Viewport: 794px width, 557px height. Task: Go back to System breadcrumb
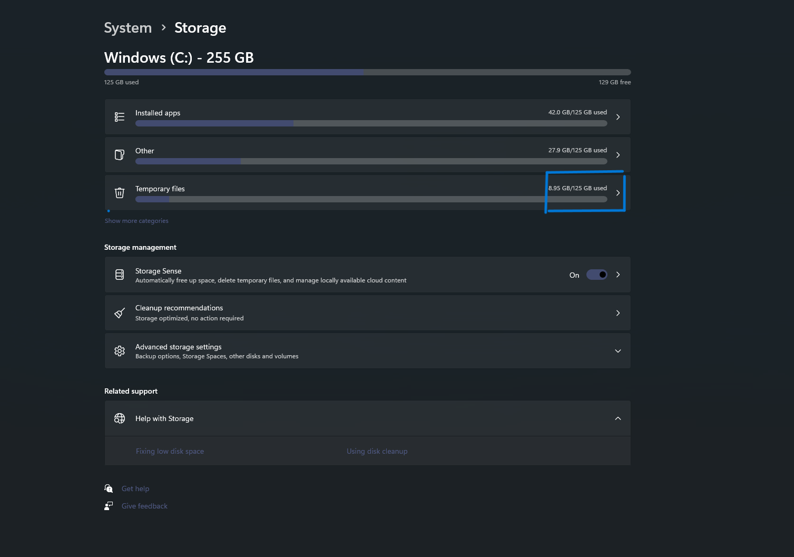[x=128, y=28]
